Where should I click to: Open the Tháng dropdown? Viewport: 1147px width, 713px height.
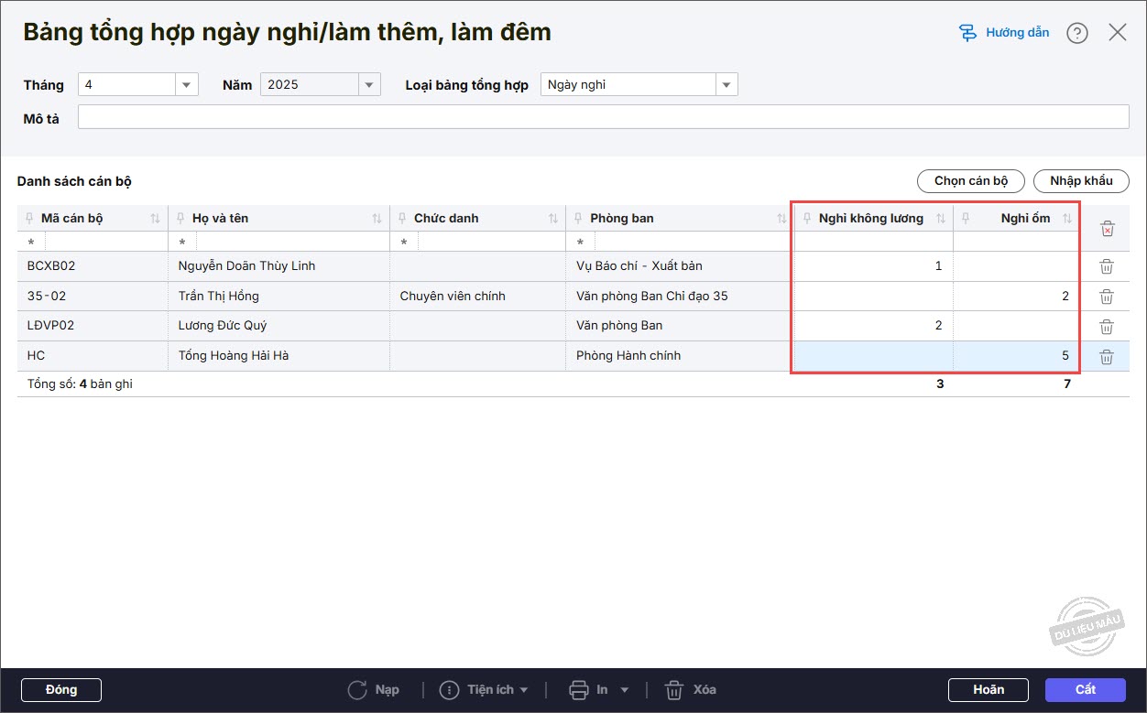pos(187,85)
